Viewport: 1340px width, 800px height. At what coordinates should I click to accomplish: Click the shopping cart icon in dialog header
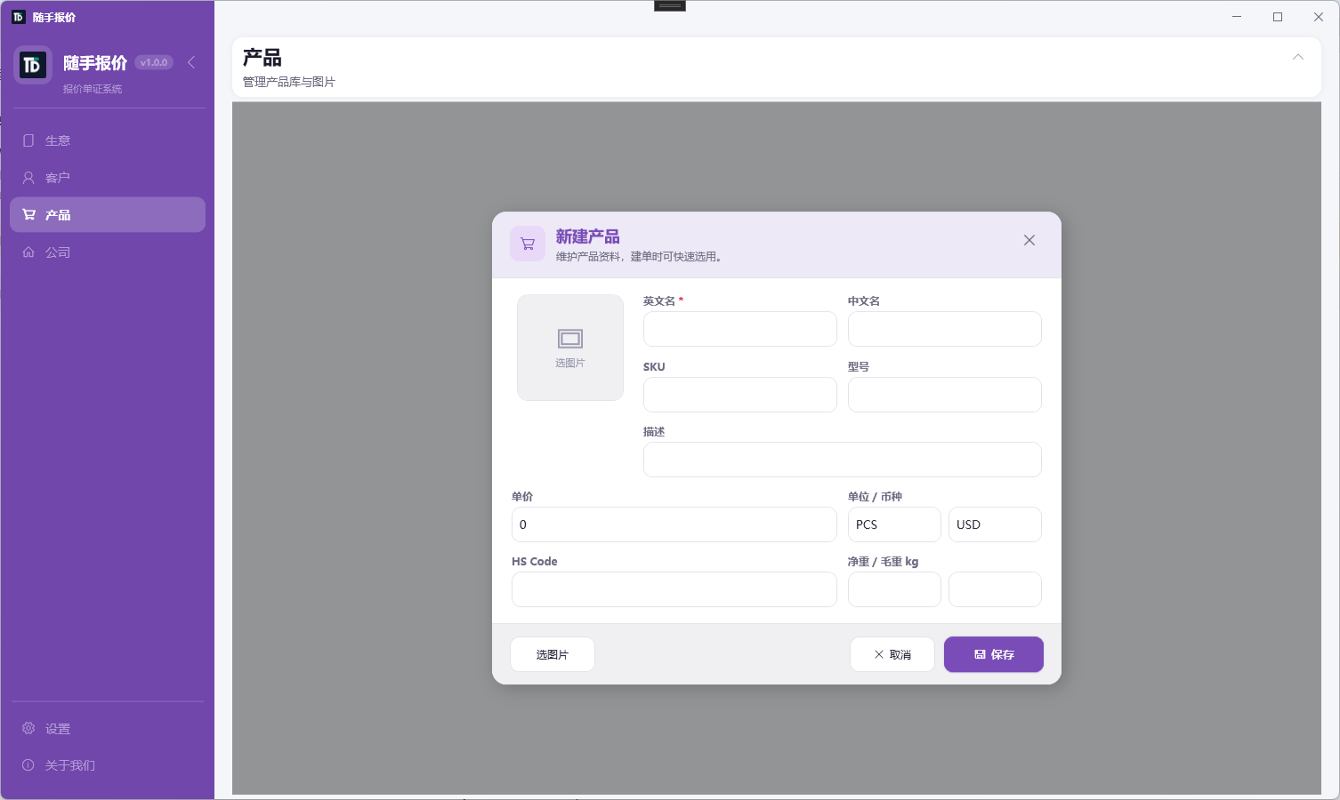(528, 244)
